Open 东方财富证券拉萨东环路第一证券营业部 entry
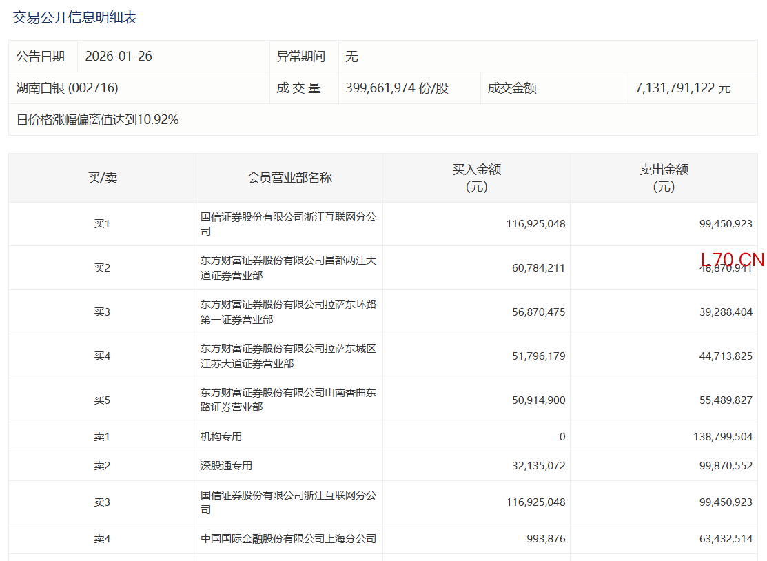 click(288, 312)
